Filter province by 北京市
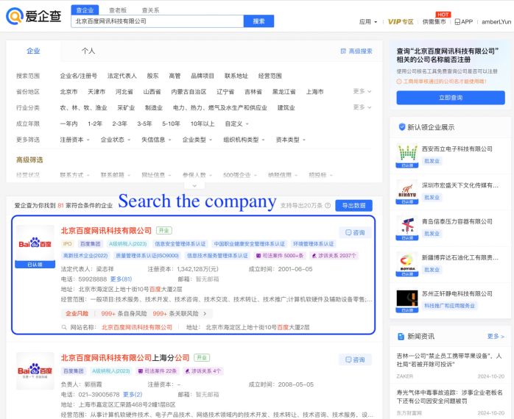The width and height of the screenshot is (514, 419). (x=68, y=92)
